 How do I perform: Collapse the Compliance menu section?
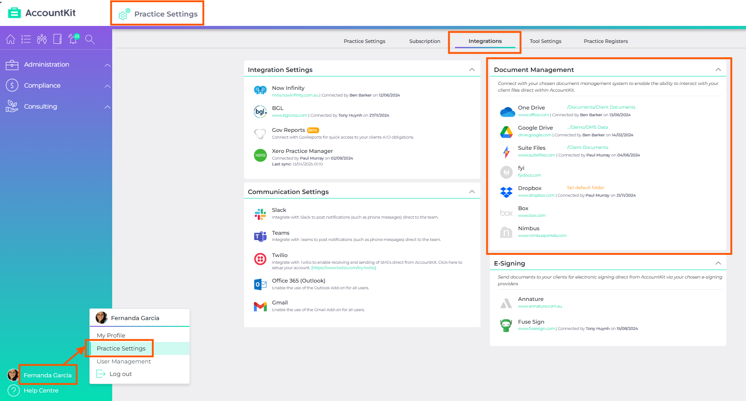point(107,86)
